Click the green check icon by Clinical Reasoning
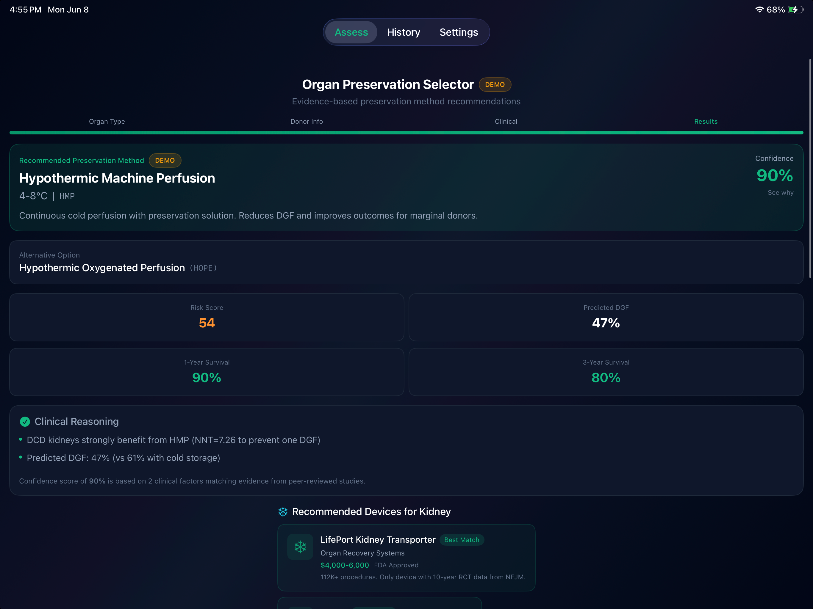 pyautogui.click(x=25, y=421)
